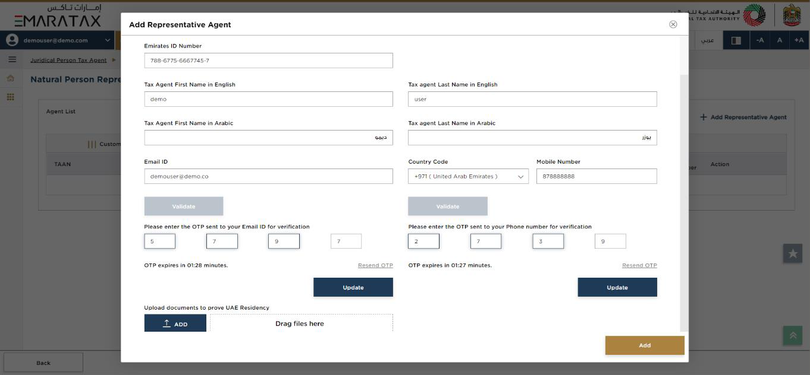Toggle the contrast mode icon
Screen dimensions: 810x375
tap(736, 40)
